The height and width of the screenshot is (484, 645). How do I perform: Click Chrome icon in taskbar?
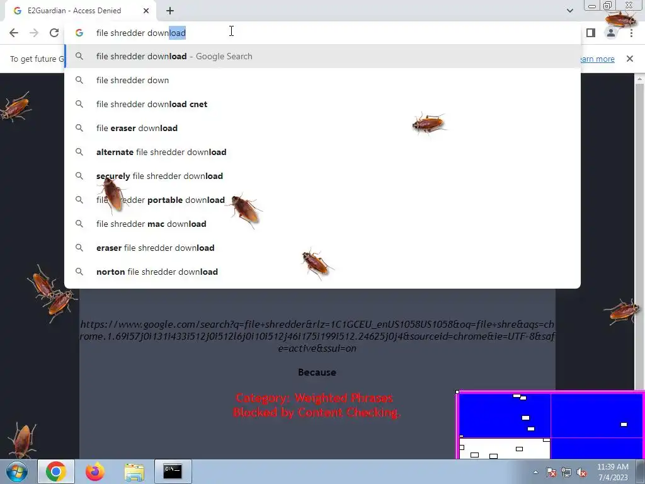coord(56,471)
